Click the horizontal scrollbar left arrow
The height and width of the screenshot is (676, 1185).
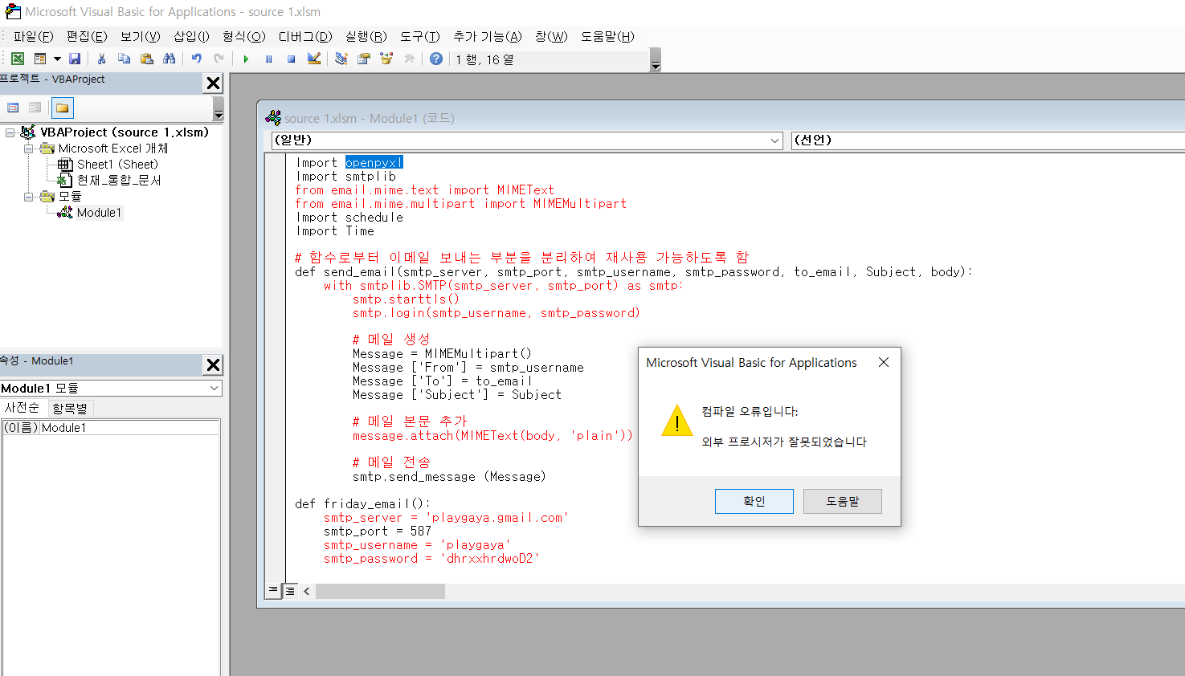(x=307, y=591)
